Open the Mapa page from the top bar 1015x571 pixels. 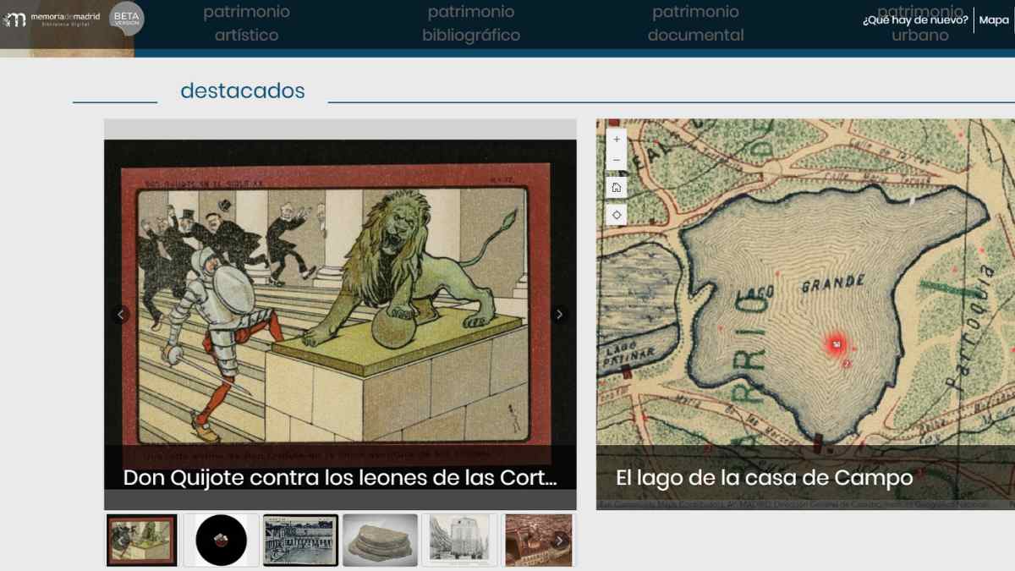click(x=993, y=21)
